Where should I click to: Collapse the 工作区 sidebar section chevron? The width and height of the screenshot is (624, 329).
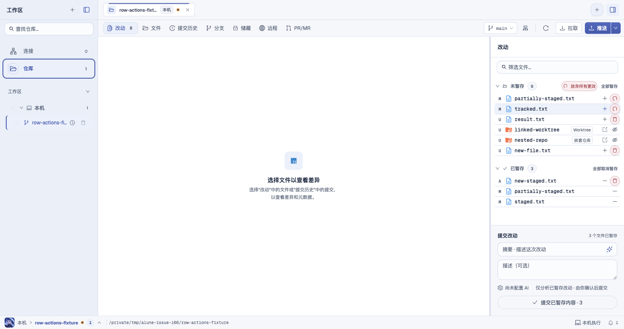(88, 92)
